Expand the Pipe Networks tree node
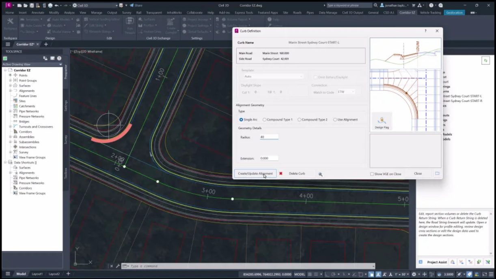Screen dimensions: 496x279 [x=11, y=111]
